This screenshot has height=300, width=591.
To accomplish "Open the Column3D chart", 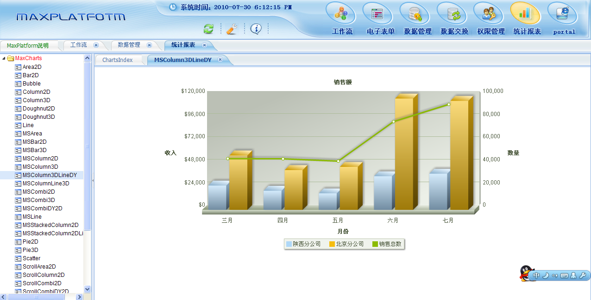I will tap(37, 100).
